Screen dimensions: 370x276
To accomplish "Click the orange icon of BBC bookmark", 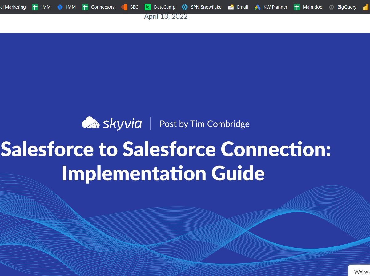I will 124,7.
